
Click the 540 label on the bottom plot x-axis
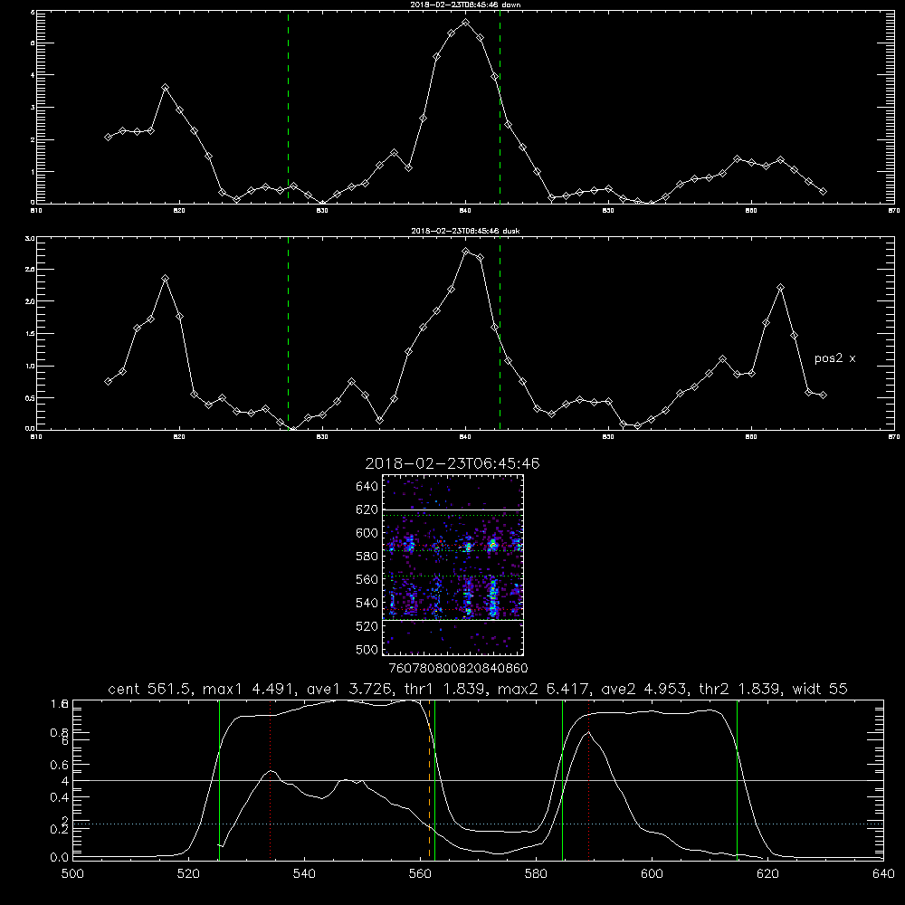304,874
